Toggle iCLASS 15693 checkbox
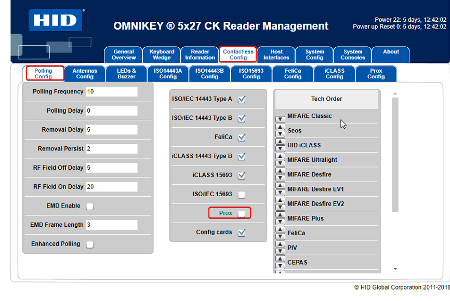 coord(242,175)
